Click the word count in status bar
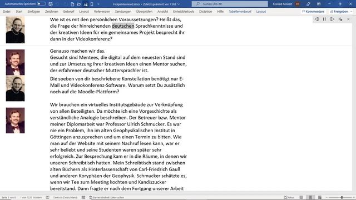The height and width of the screenshot is (200, 356). tap(31, 198)
